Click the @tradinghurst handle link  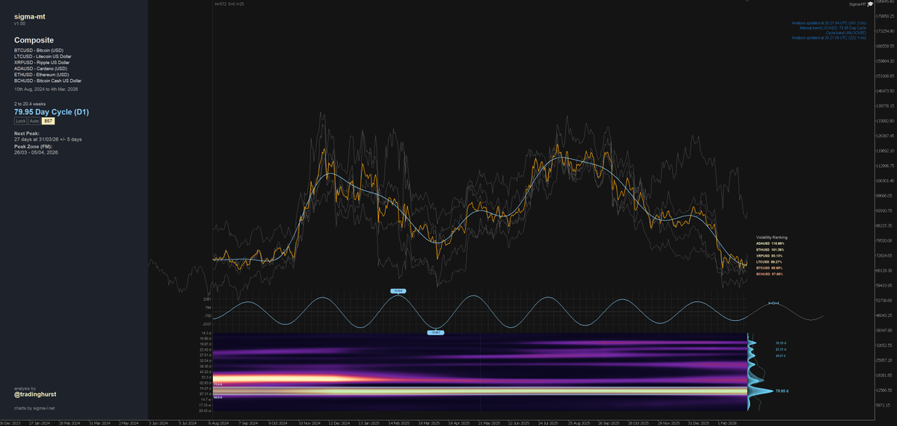click(36, 394)
